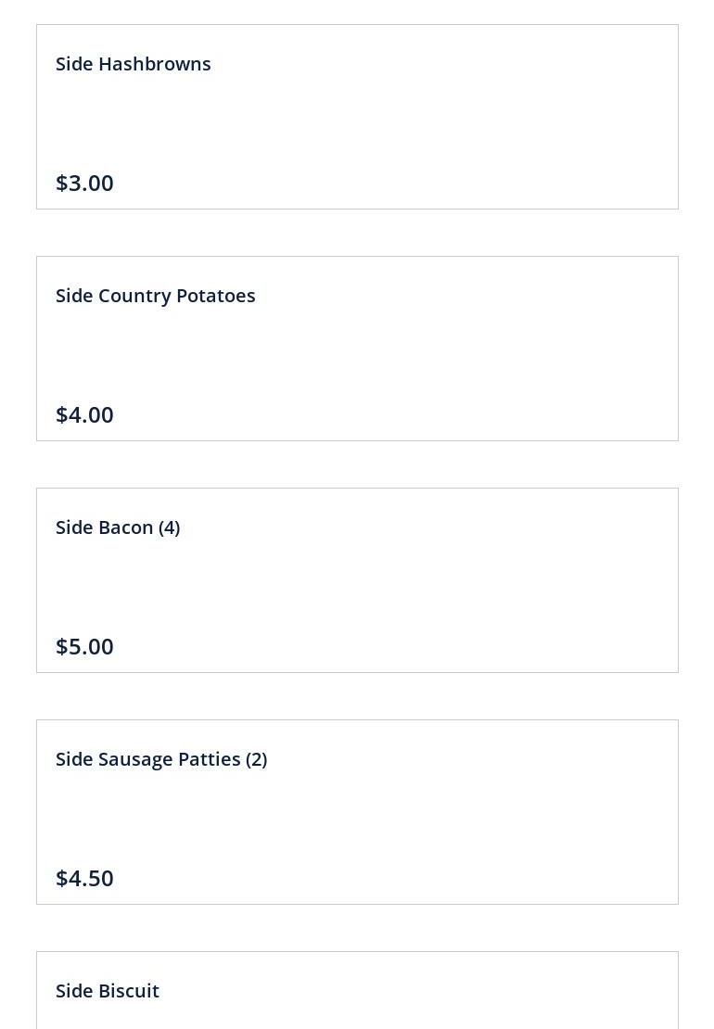Viewport: 714px width, 1029px height.
Task: Select the Side Country Potatoes title
Action: pyautogui.click(x=156, y=296)
